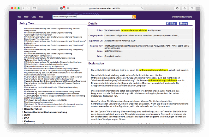The image size is (209, 137).
Task: Select Verarbeitung lokaler Gruppenrichtlinienobjekte deaktivieren
Action: (x=52, y=94)
